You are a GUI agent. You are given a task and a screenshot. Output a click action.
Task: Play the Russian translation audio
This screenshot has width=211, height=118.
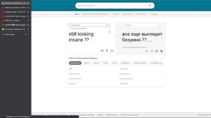tap(157, 51)
